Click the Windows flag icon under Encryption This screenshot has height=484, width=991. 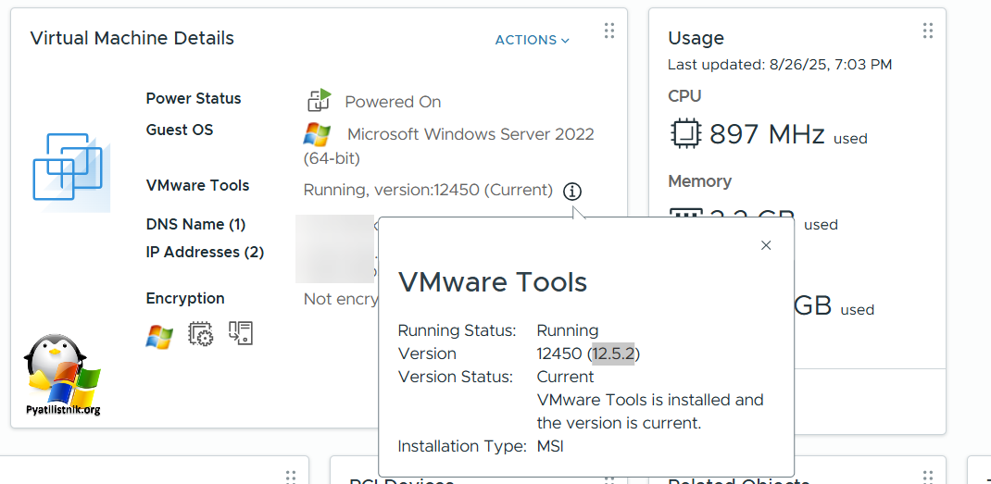pos(159,337)
